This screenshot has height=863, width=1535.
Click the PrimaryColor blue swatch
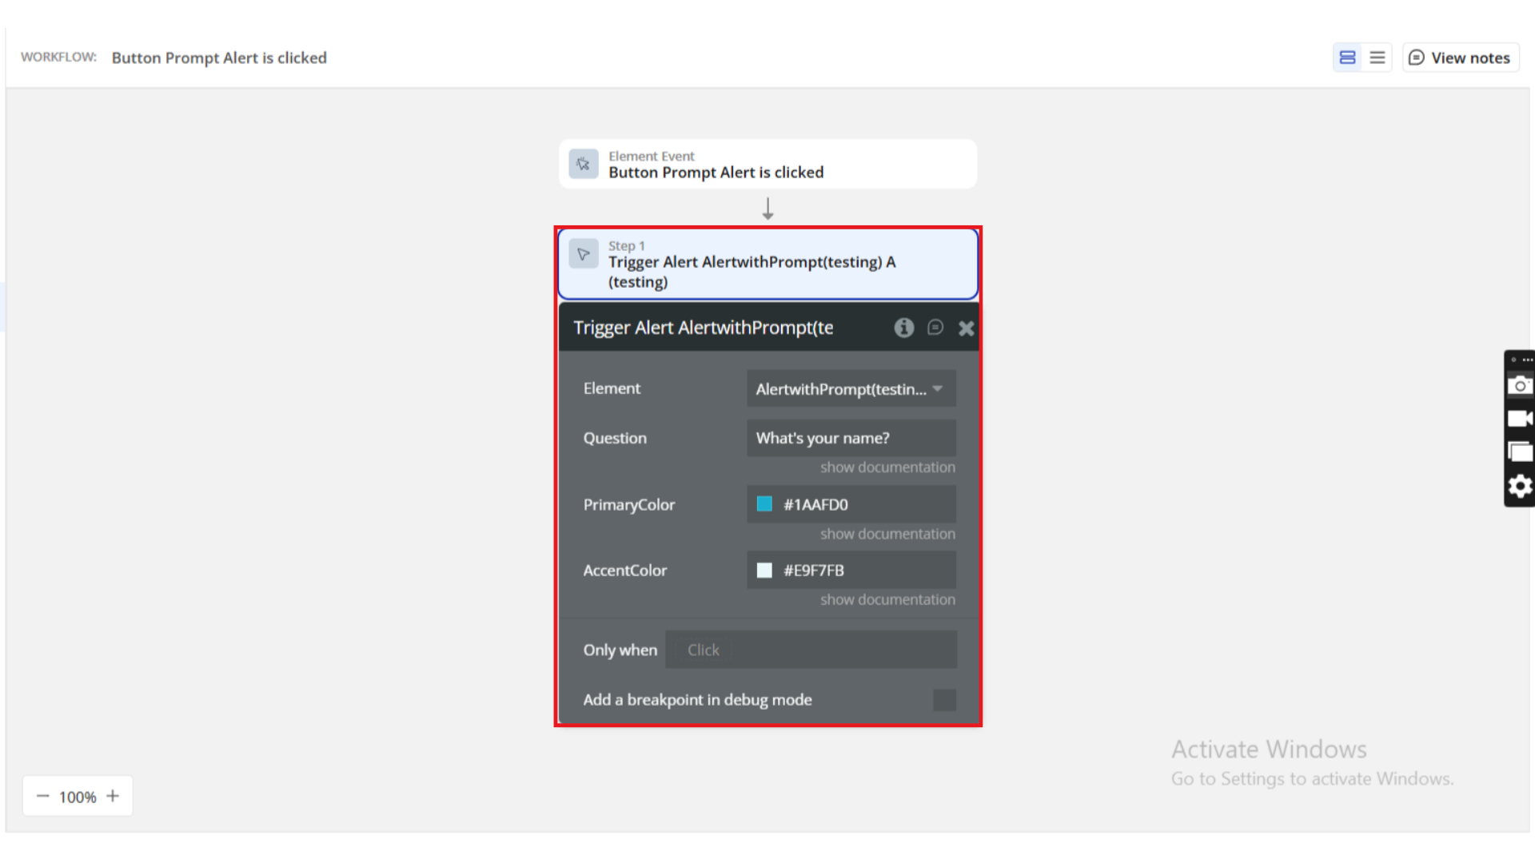764,504
